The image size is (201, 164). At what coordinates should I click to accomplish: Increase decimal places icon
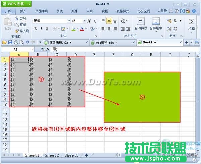[169, 29]
